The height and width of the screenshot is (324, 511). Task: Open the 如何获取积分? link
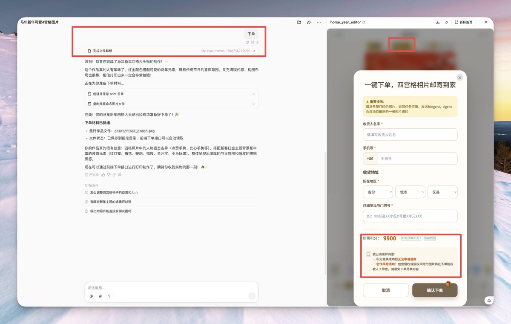tap(411, 238)
